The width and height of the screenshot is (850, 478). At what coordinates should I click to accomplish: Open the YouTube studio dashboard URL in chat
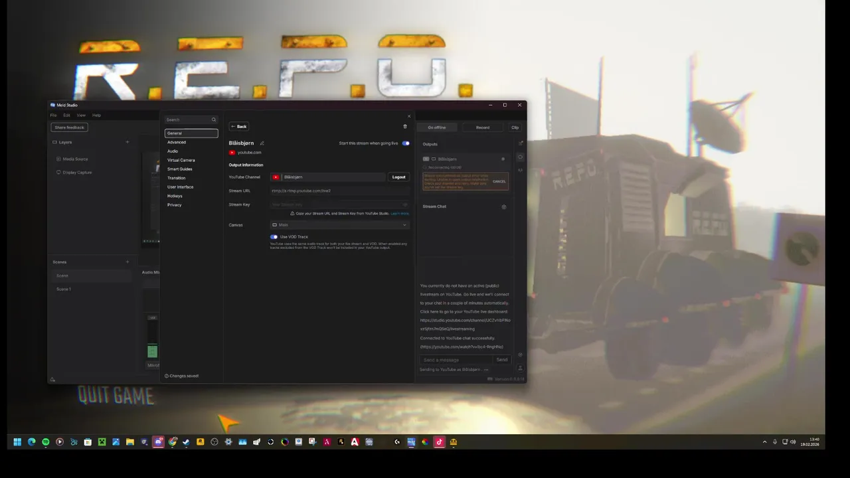[466, 325]
